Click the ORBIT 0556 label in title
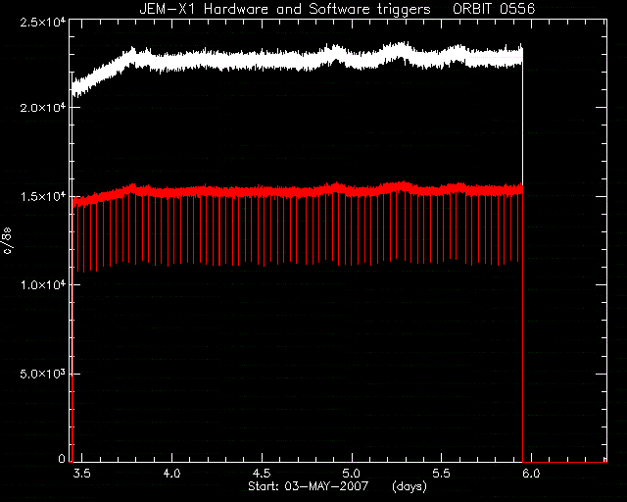 click(x=494, y=9)
